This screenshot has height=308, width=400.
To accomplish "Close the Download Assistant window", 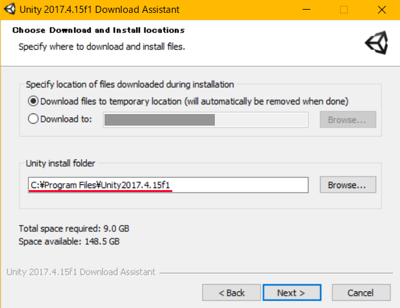I will pos(382,10).
